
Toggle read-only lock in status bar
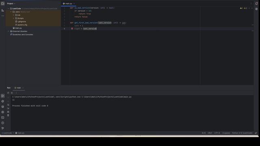click(256, 133)
